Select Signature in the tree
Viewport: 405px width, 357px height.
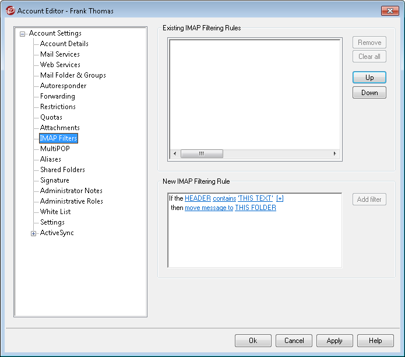(x=55, y=180)
